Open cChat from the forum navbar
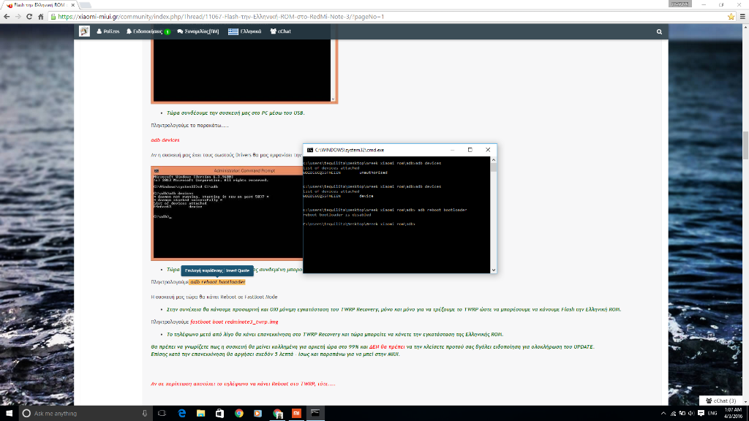Screen dimensions: 749x421 tap(280, 32)
